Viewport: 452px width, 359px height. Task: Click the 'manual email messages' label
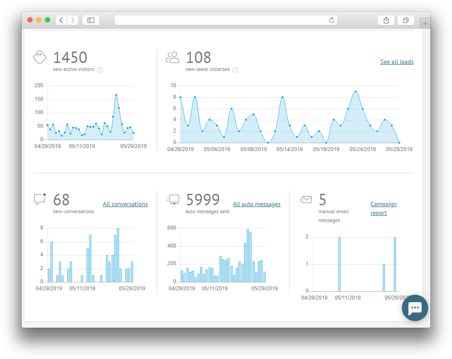(x=334, y=216)
